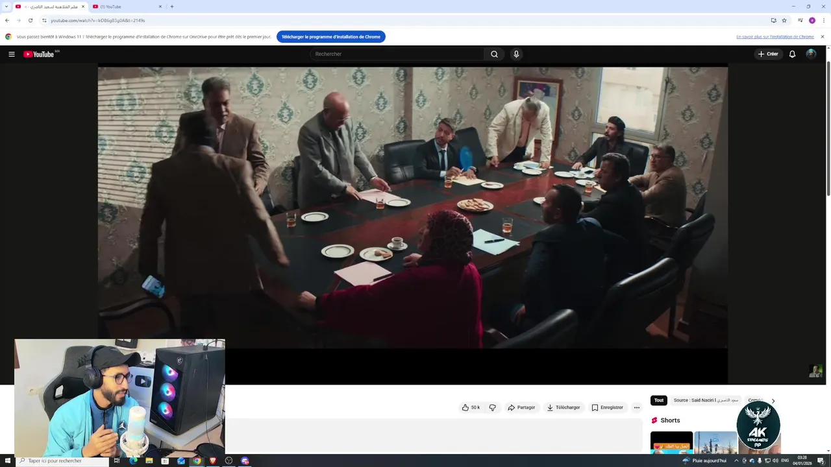
Task: Click the Télécharger download button
Action: (564, 407)
